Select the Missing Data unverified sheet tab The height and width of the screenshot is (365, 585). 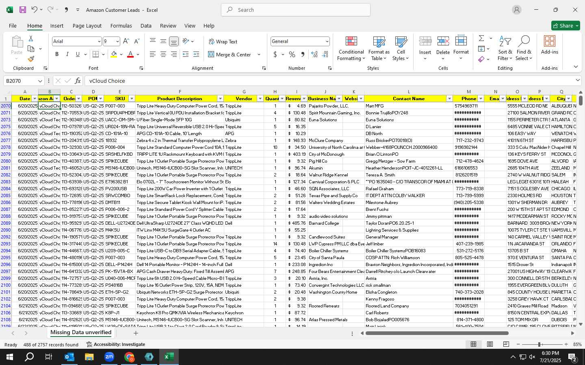(81, 333)
